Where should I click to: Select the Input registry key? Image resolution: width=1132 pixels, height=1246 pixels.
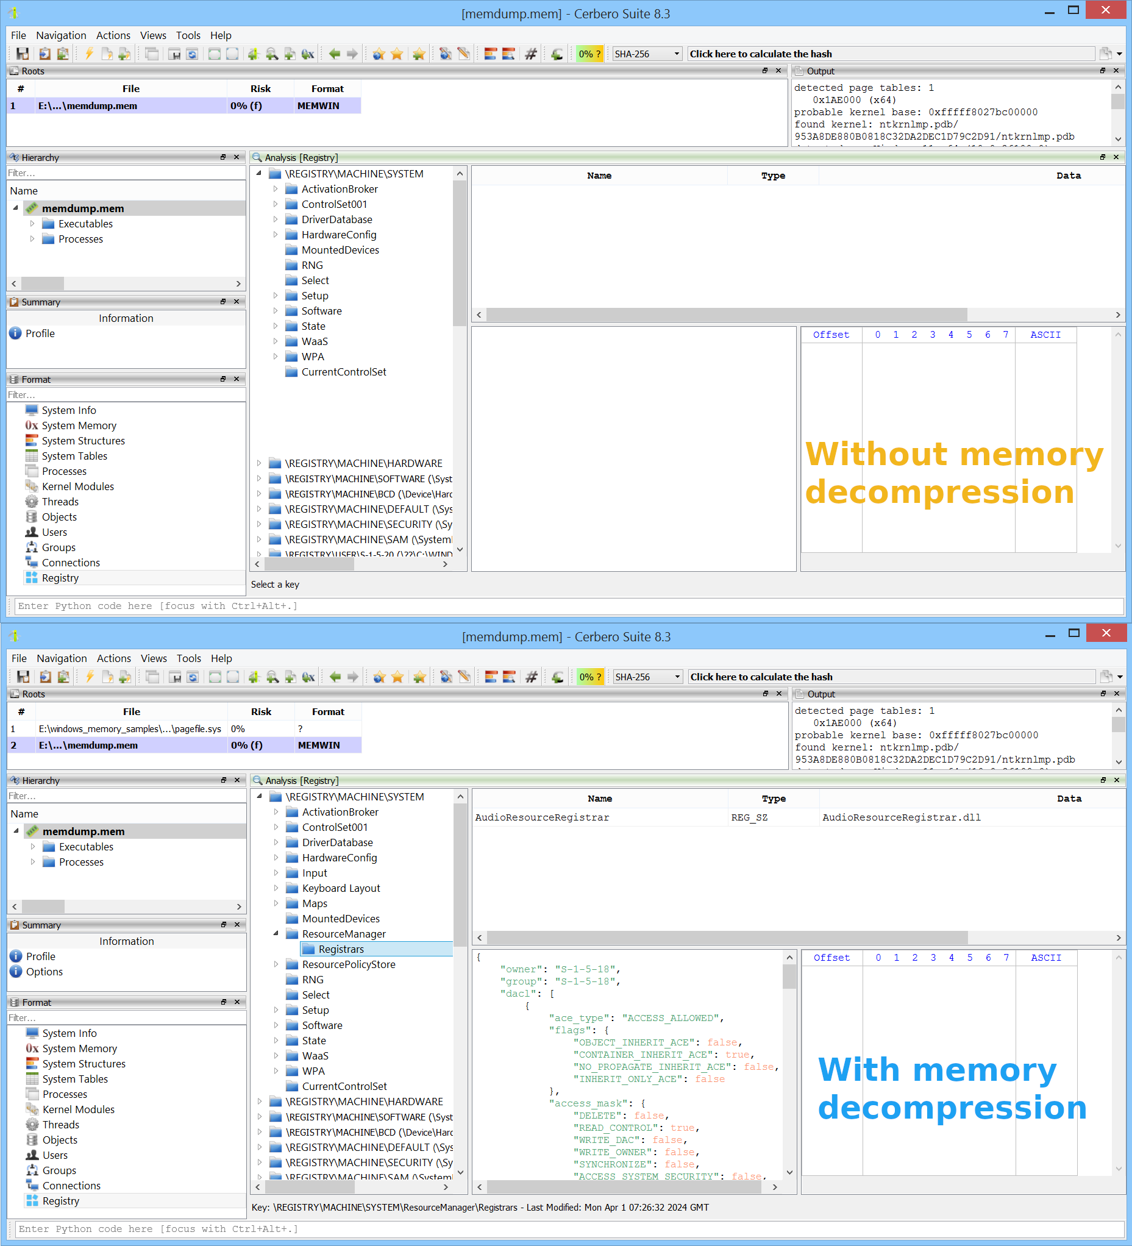pos(315,874)
